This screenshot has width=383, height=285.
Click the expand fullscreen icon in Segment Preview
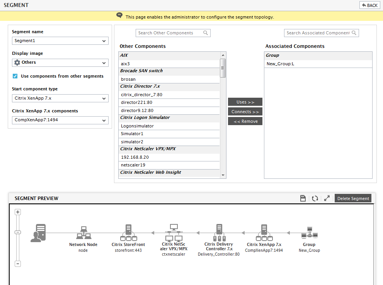point(327,198)
